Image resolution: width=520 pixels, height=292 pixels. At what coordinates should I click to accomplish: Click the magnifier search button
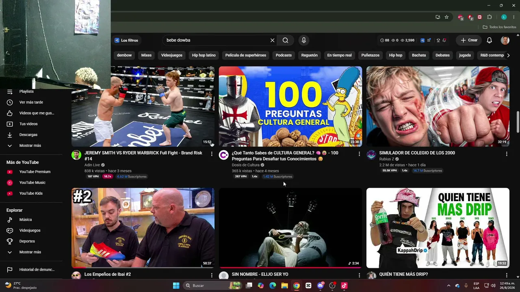click(x=286, y=40)
